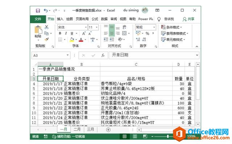232x144 pixels.
Task: Add a new sheet with plus button
Action: tap(108, 130)
